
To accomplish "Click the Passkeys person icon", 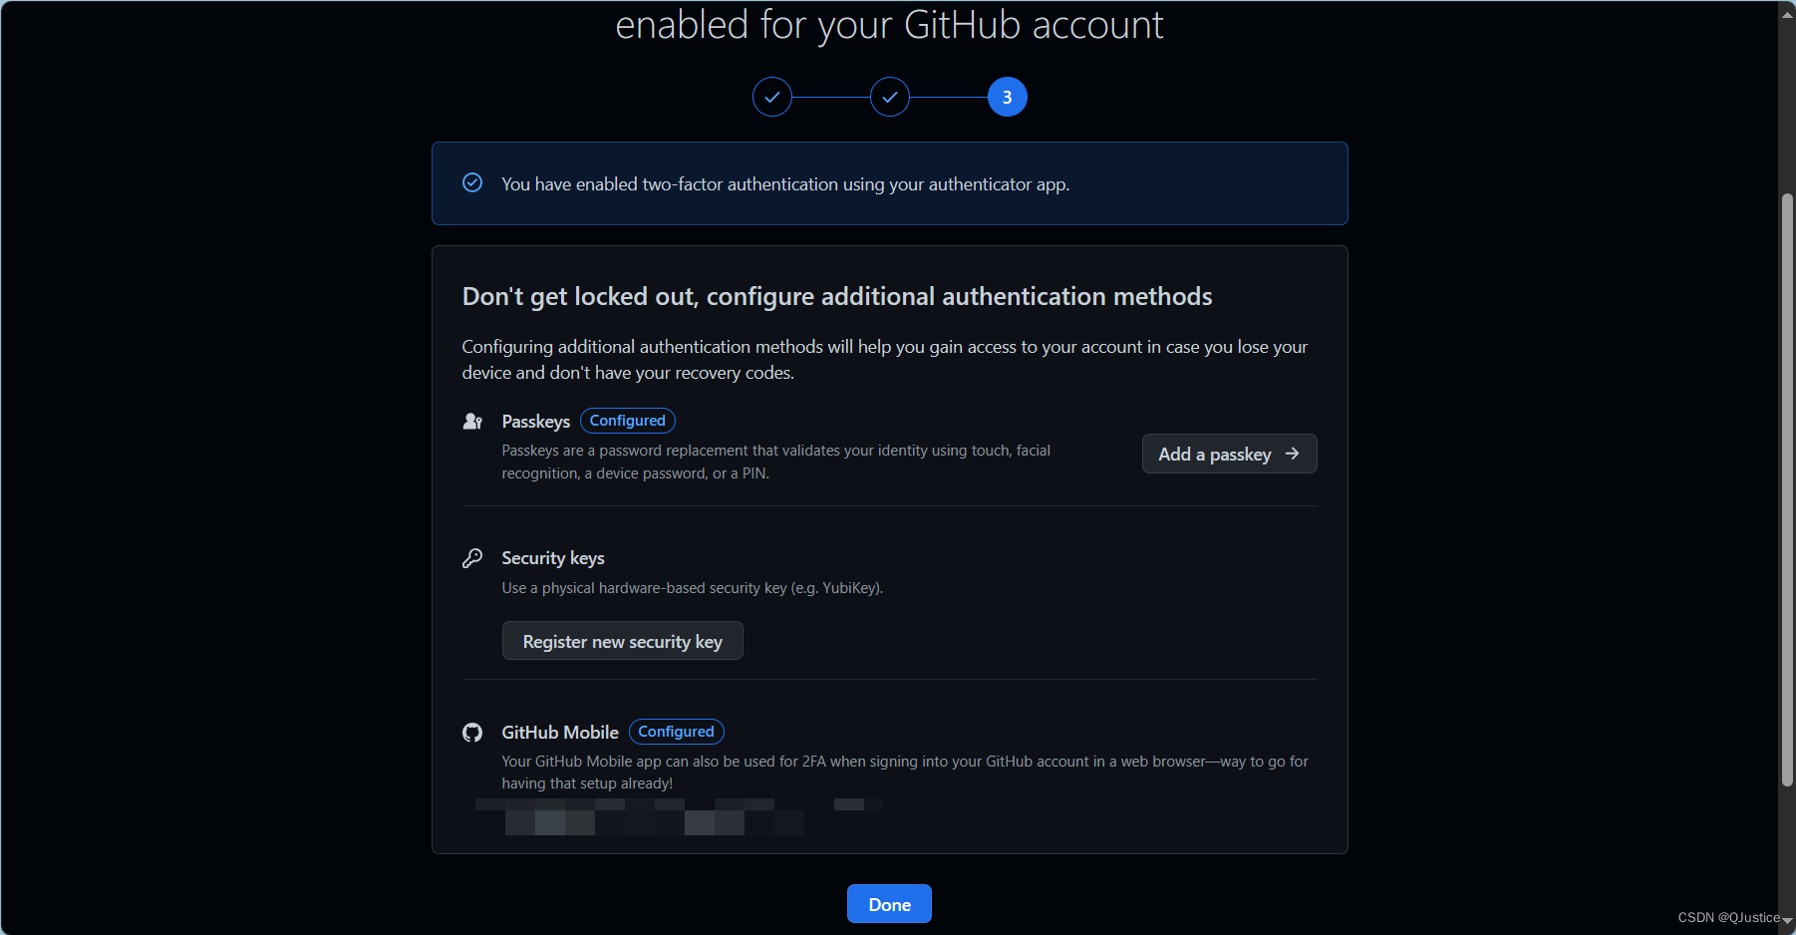I will [472, 421].
